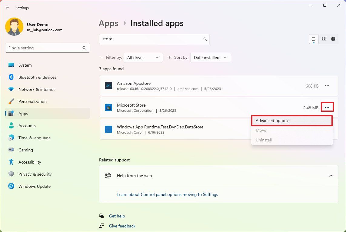The height and width of the screenshot is (232, 346).
Task: Open Network & internet settings
Action: tap(36, 89)
